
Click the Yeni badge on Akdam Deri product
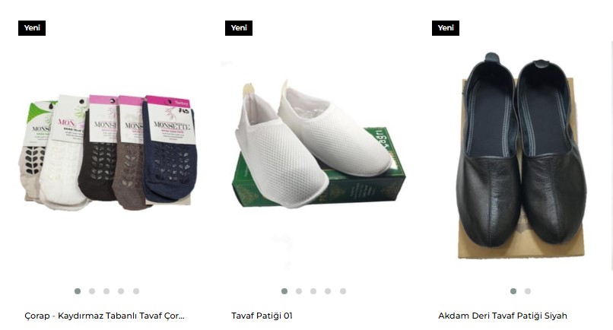[445, 28]
